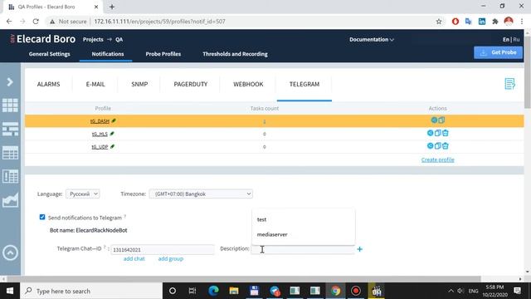Image resolution: width=531 pixels, height=299 pixels.
Task: Click the copy icon in tG_DASH row
Action: [x=441, y=120]
